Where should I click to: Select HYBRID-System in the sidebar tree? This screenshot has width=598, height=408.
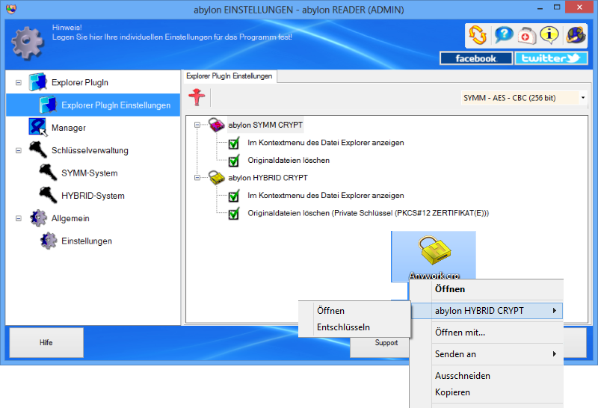[93, 196]
